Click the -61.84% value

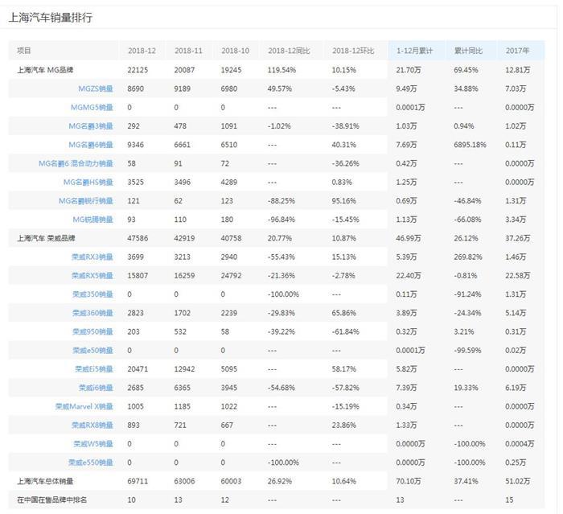pyautogui.click(x=345, y=331)
